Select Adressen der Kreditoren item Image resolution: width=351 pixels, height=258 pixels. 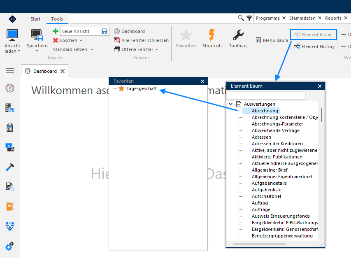pyautogui.click(x=277, y=144)
